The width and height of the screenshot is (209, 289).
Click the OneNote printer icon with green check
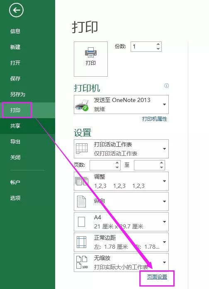(82, 105)
